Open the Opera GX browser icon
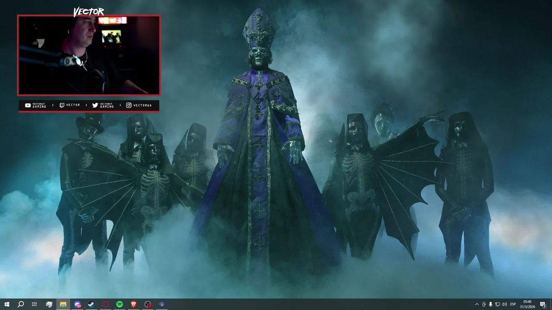The width and height of the screenshot is (552, 310). (106, 304)
